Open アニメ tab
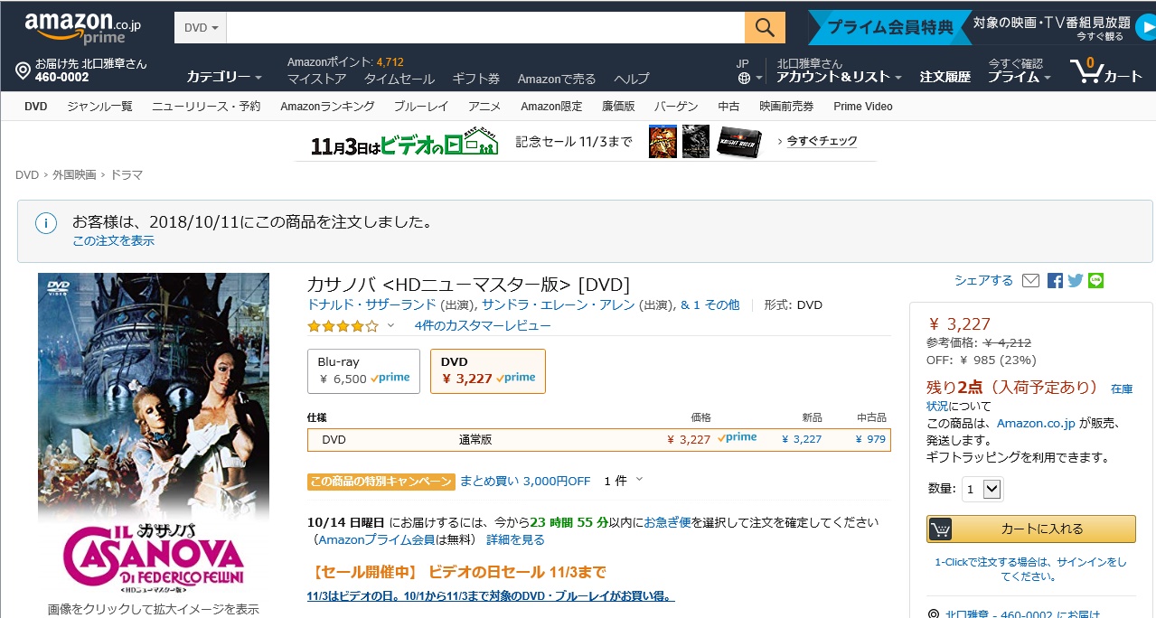The image size is (1156, 618). click(x=484, y=106)
